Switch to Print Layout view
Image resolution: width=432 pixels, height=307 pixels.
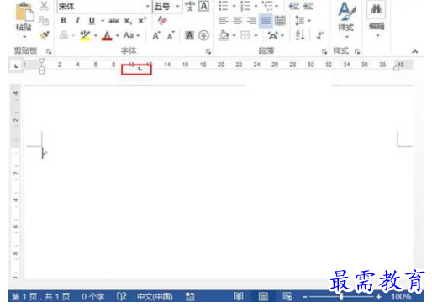click(x=263, y=296)
